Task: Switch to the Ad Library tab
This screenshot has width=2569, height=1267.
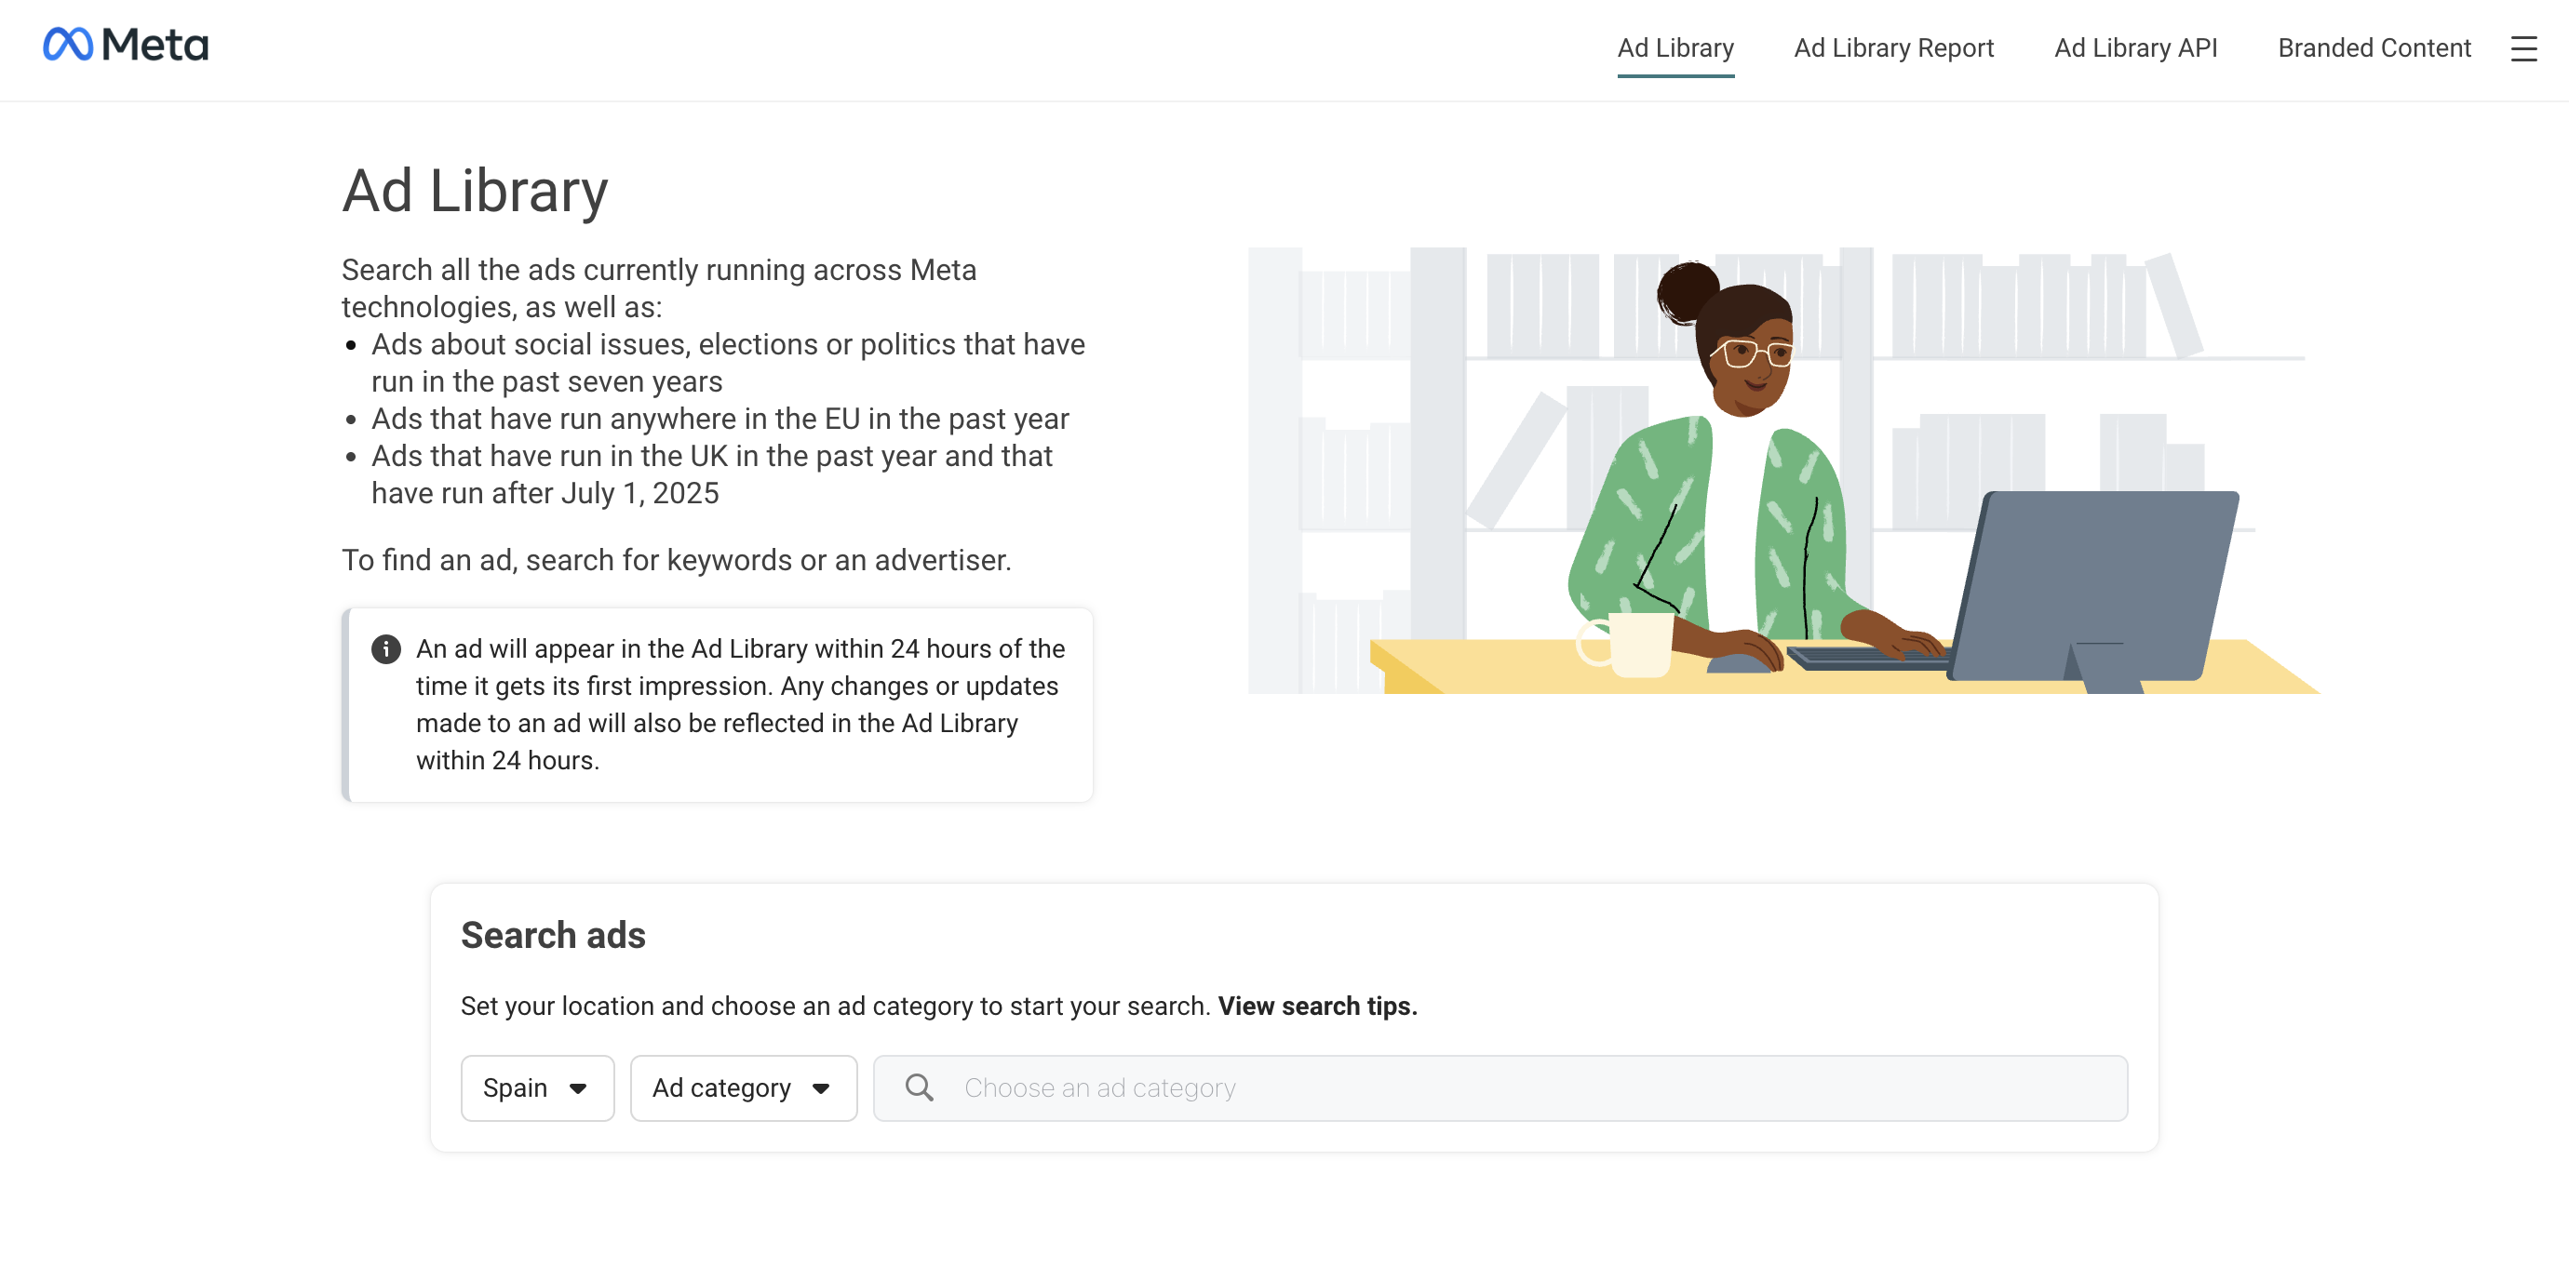Action: click(1675, 47)
